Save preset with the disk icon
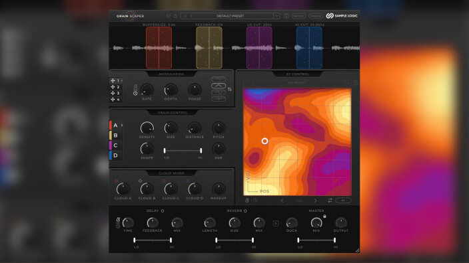 [x=286, y=16]
